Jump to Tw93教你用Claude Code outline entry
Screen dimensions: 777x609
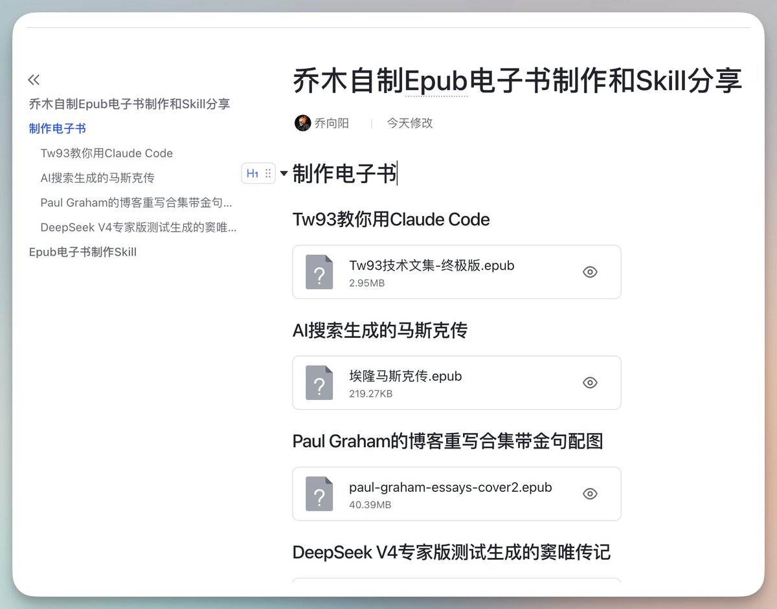click(x=106, y=153)
